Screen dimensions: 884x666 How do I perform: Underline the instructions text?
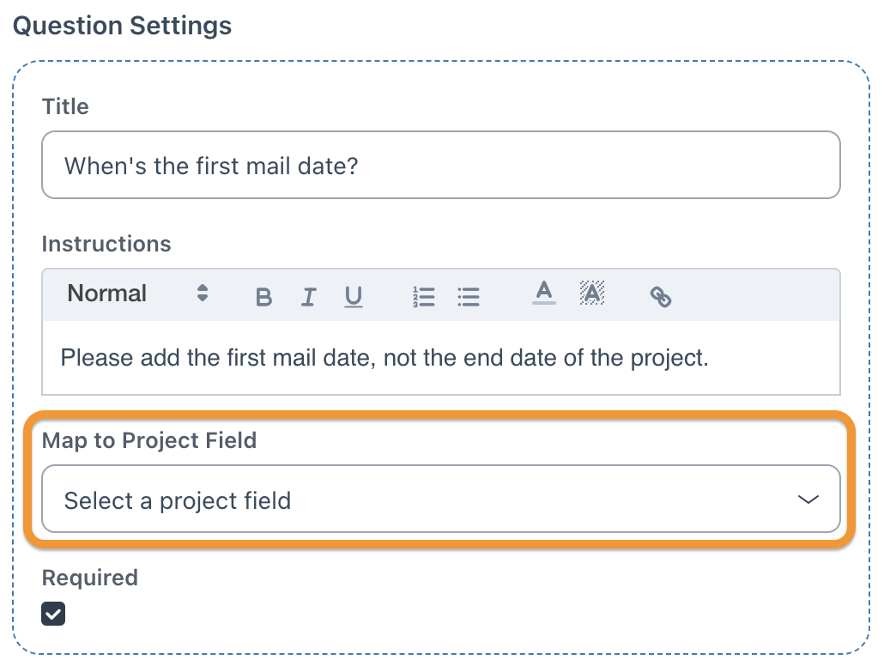353,297
